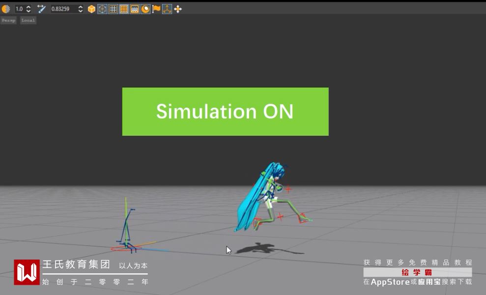
Task: Click the orange flag icon
Action: point(156,9)
